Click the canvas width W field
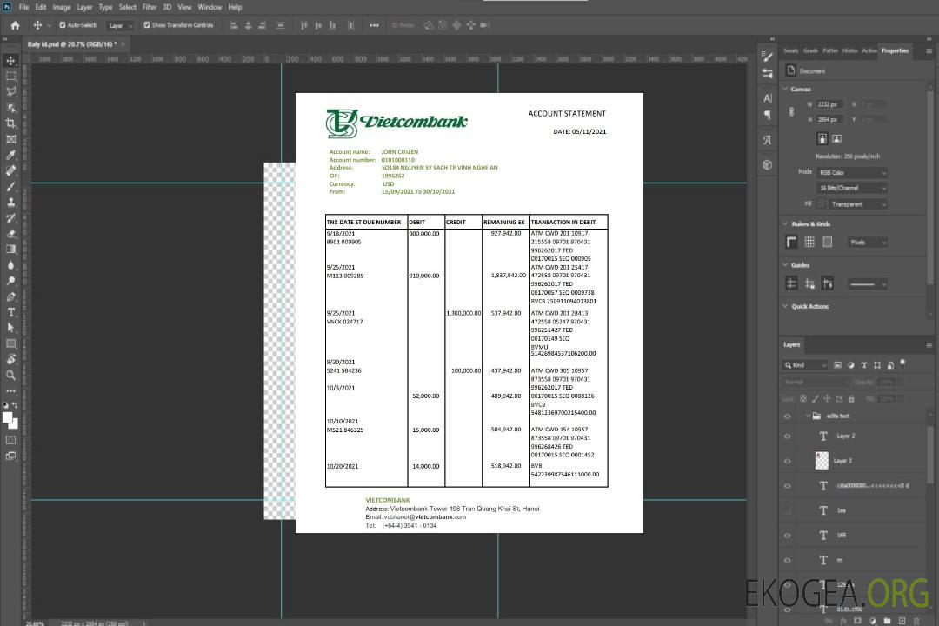This screenshot has height=626, width=939. (829, 104)
